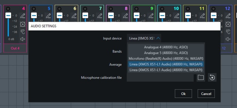Mute channel 12 with the speaker icon
The width and height of the screenshot is (237, 108).
click(228, 39)
